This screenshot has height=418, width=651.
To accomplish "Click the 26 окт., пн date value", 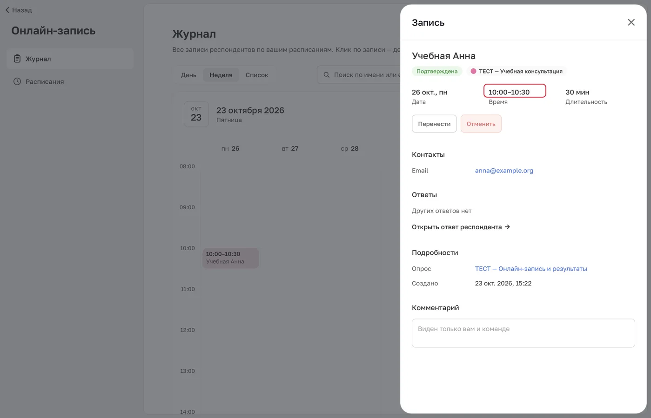I will [430, 92].
